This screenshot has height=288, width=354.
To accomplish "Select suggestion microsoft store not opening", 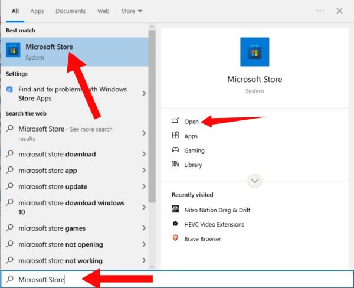I will (61, 245).
